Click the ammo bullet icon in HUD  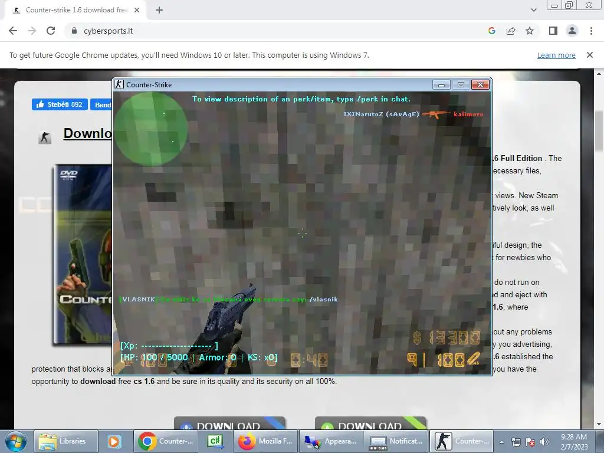pyautogui.click(x=475, y=359)
